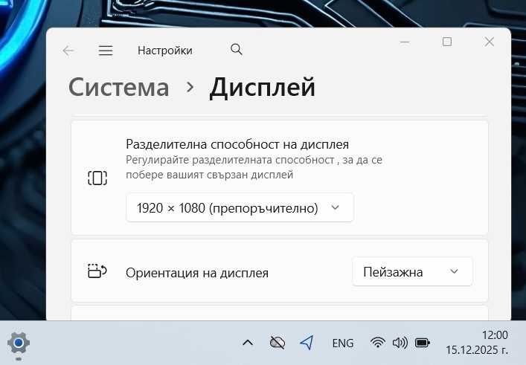Open clock and date 15.12.2025
Image resolution: width=526 pixels, height=365 pixels.
[x=477, y=343]
